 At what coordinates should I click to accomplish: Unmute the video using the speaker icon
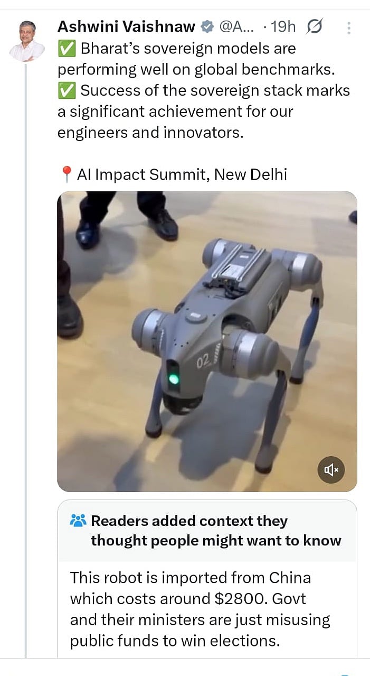(x=331, y=469)
